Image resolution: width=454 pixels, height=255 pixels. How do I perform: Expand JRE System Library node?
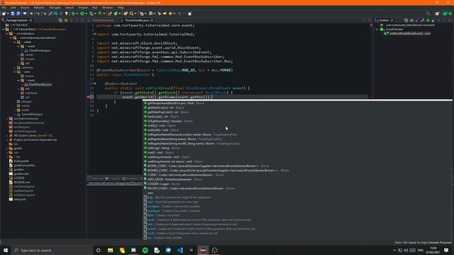7,135
